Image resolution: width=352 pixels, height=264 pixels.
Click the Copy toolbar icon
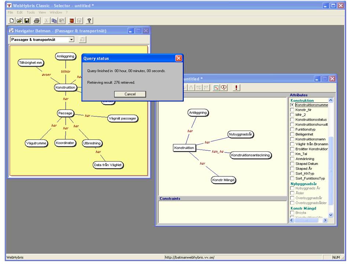tap(54, 21)
